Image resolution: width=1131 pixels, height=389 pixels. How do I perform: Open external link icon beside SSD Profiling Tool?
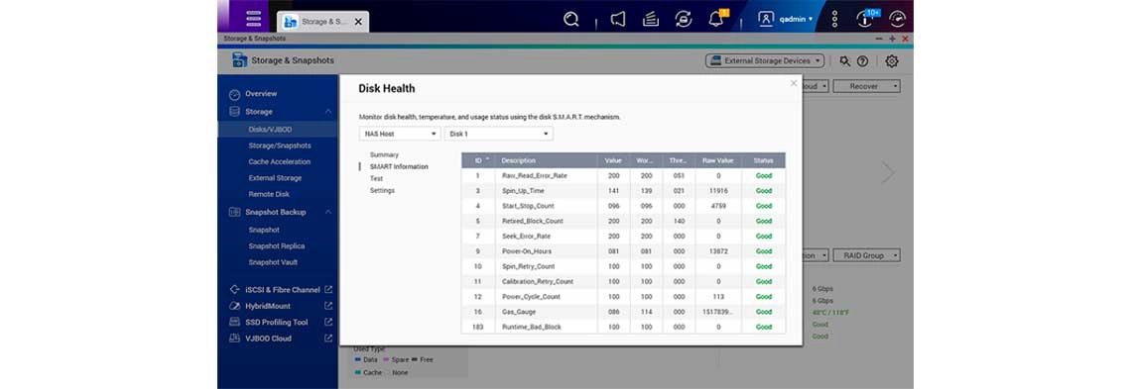click(x=328, y=322)
